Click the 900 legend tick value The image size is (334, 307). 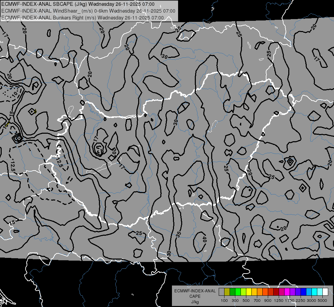pos(268,301)
